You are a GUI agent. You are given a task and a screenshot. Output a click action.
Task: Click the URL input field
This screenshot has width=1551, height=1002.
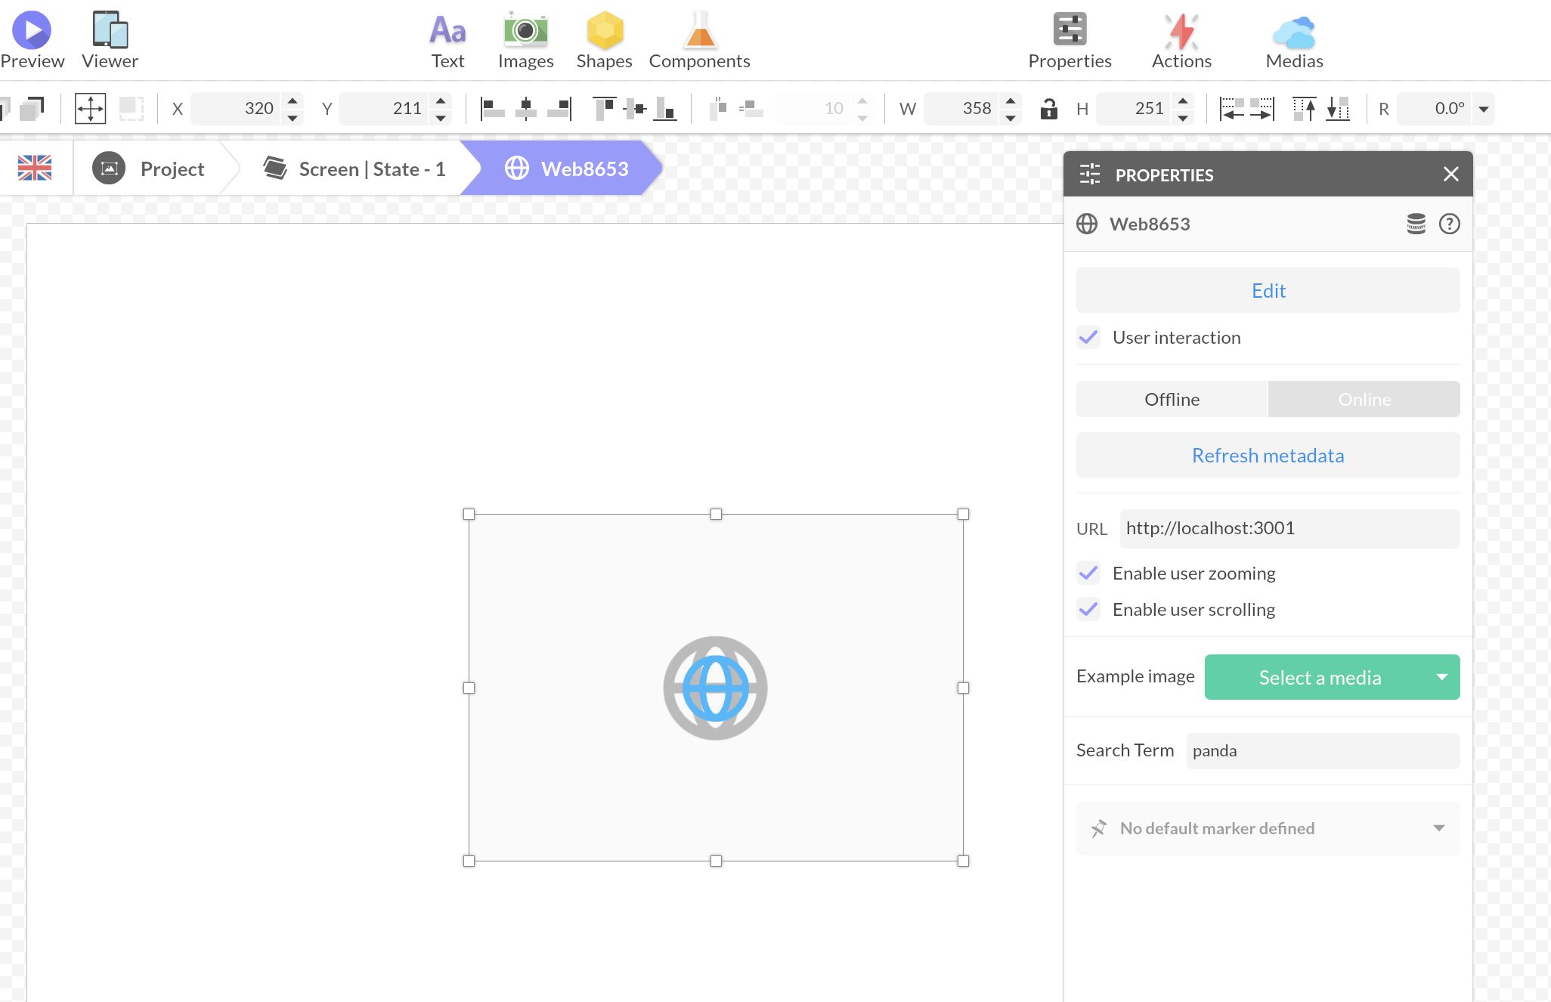pos(1289,528)
